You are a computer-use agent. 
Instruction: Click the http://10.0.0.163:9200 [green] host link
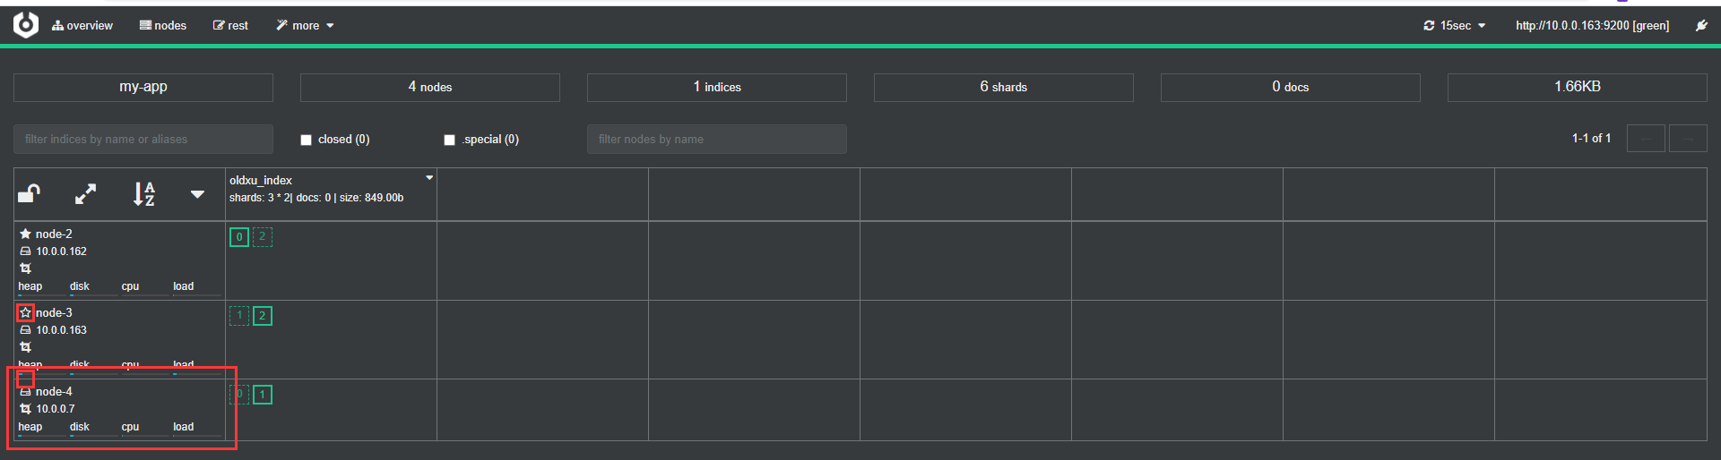point(1592,26)
